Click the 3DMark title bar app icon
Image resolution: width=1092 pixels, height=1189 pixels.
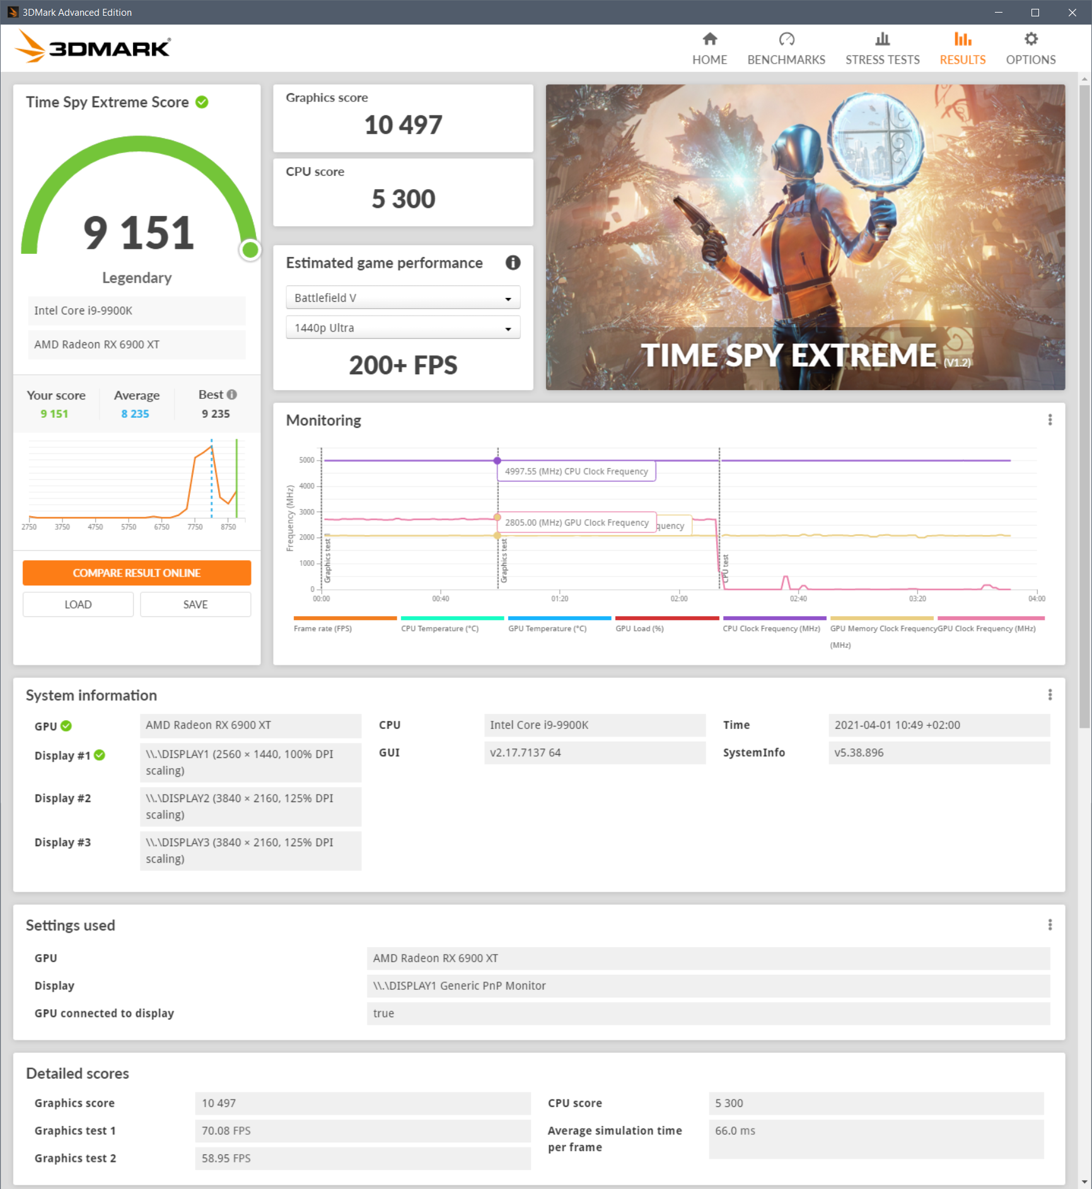point(13,12)
